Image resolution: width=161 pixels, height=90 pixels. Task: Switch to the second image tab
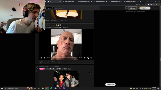click(x=85, y=1)
